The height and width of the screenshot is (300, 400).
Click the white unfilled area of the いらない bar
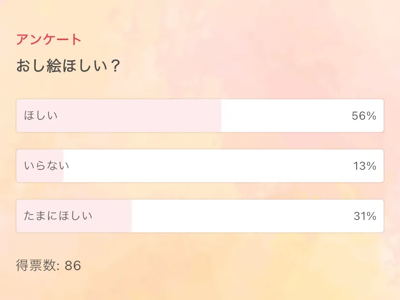208,166
